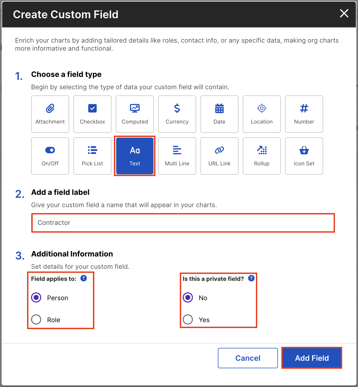This screenshot has height=387, width=358.
Task: Choose the Icon Set field type
Action: 304,156
